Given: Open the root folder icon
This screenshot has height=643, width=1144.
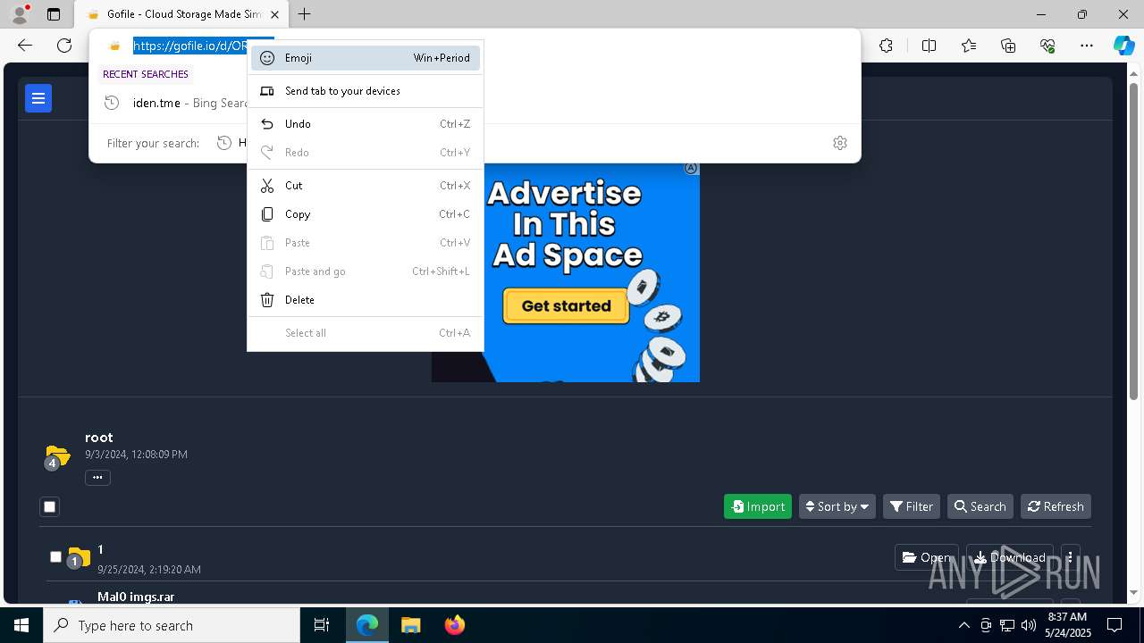Looking at the screenshot, I should click(57, 456).
